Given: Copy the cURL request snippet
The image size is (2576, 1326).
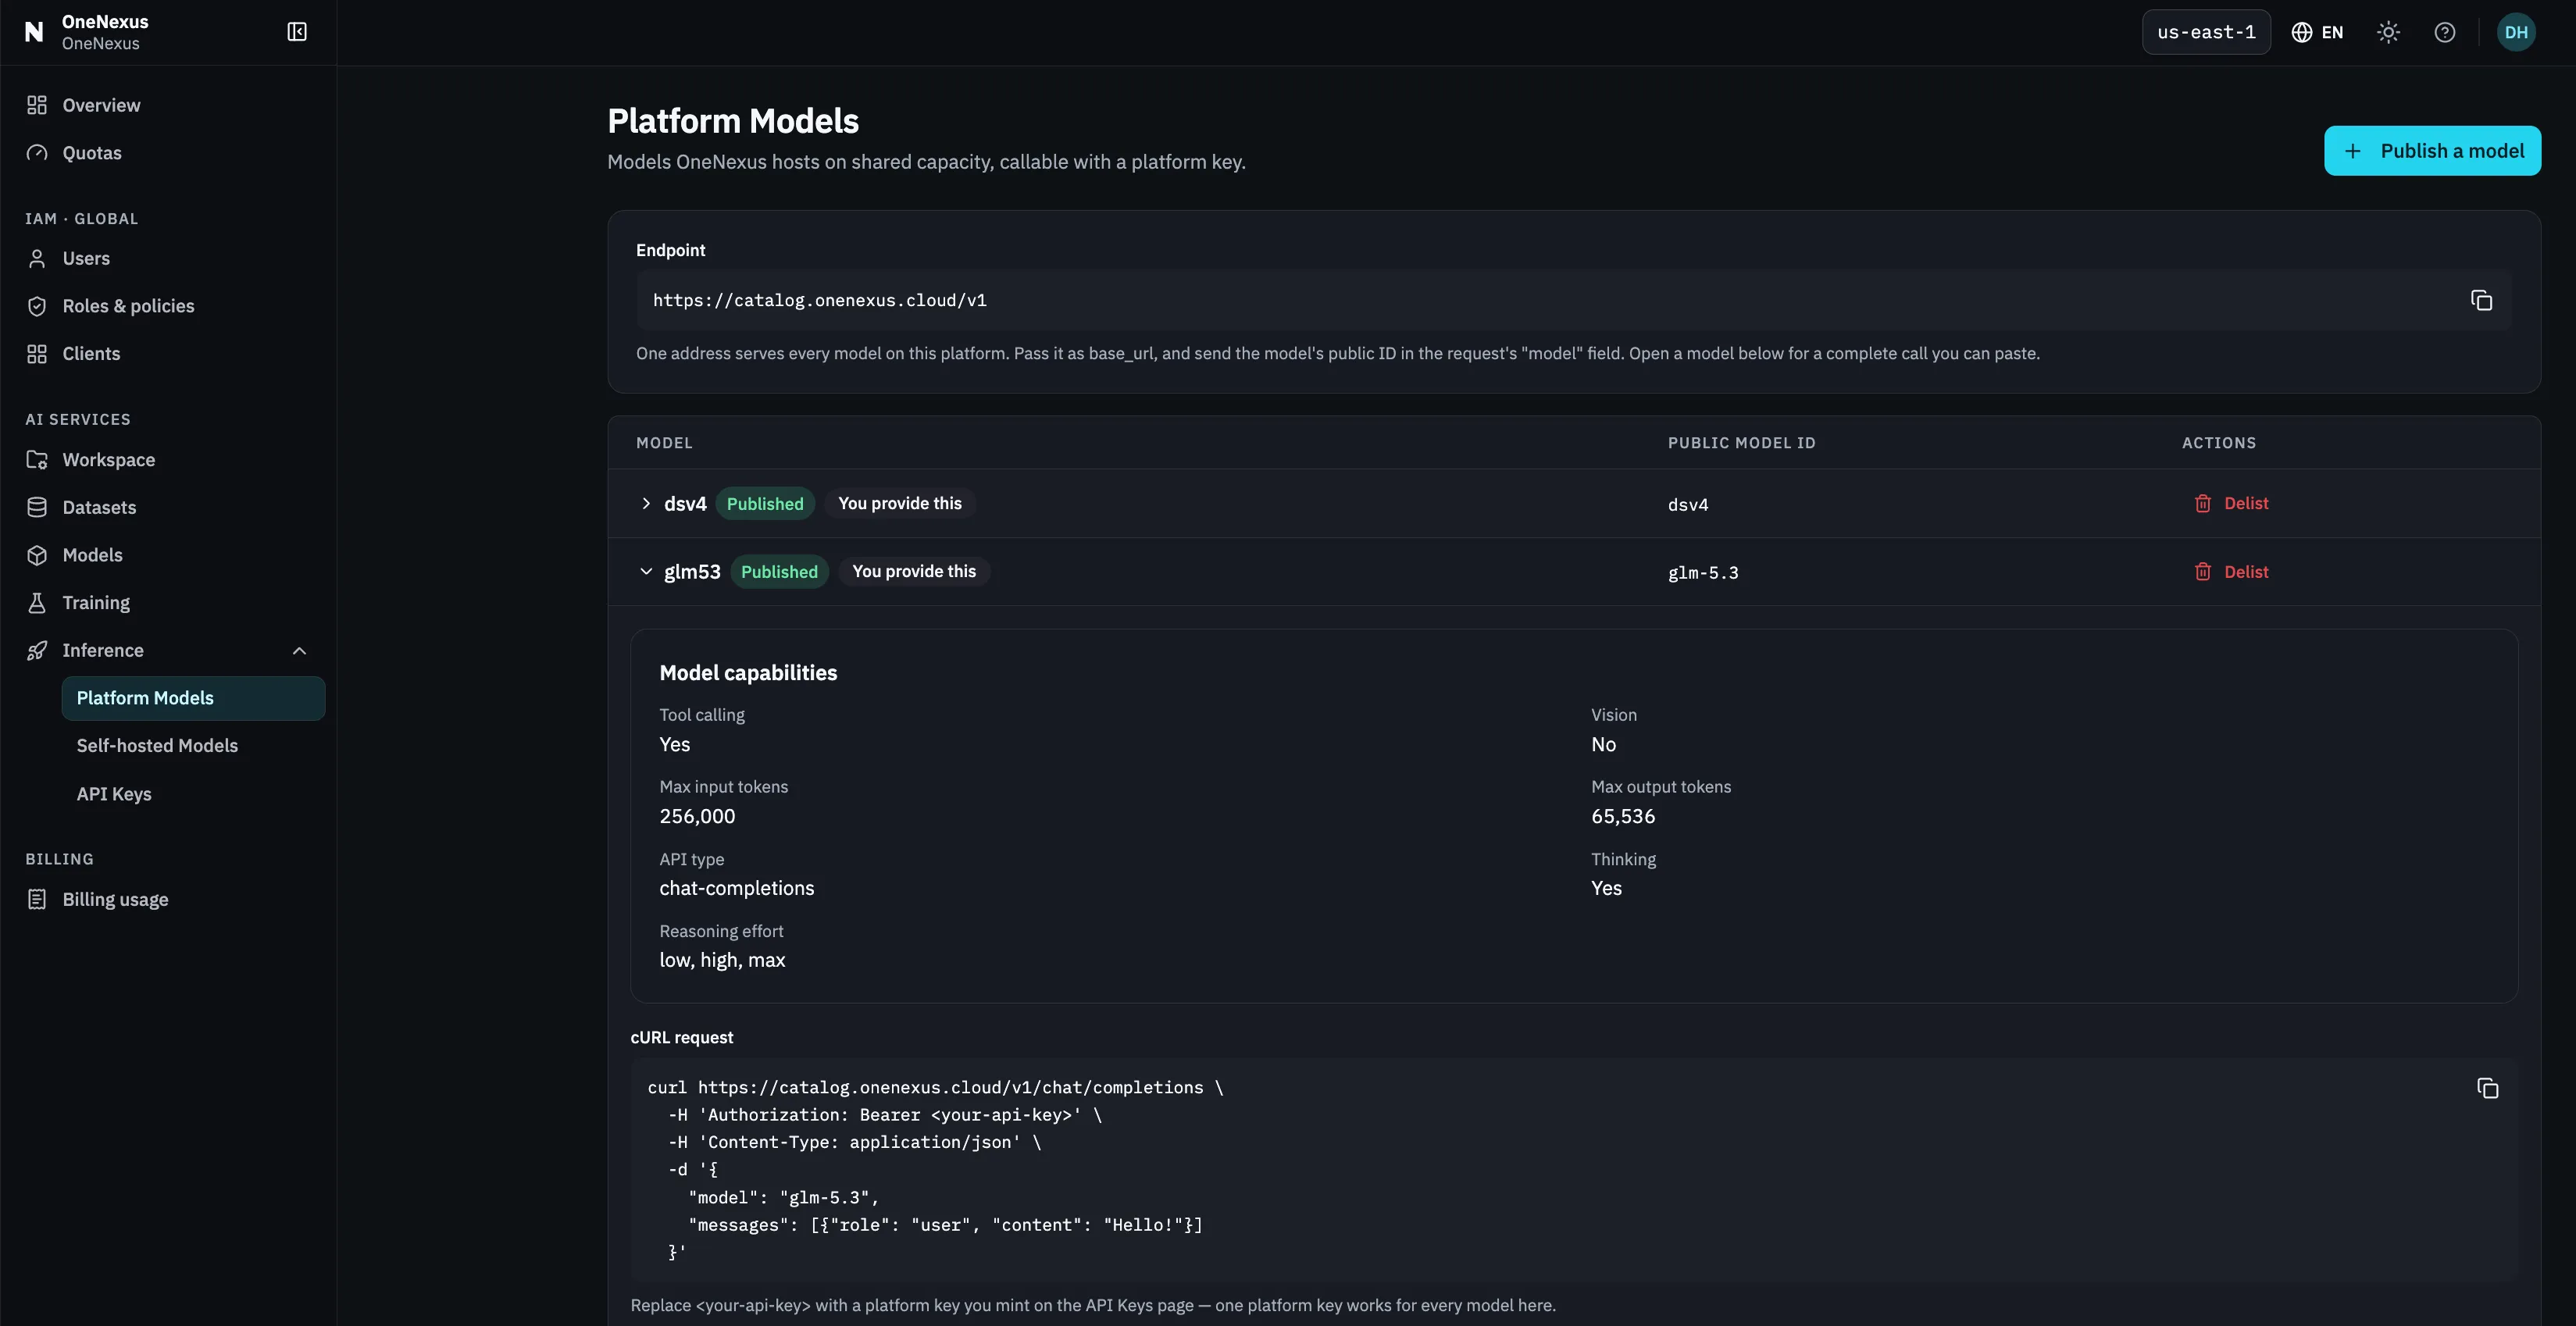Looking at the screenshot, I should [2487, 1088].
